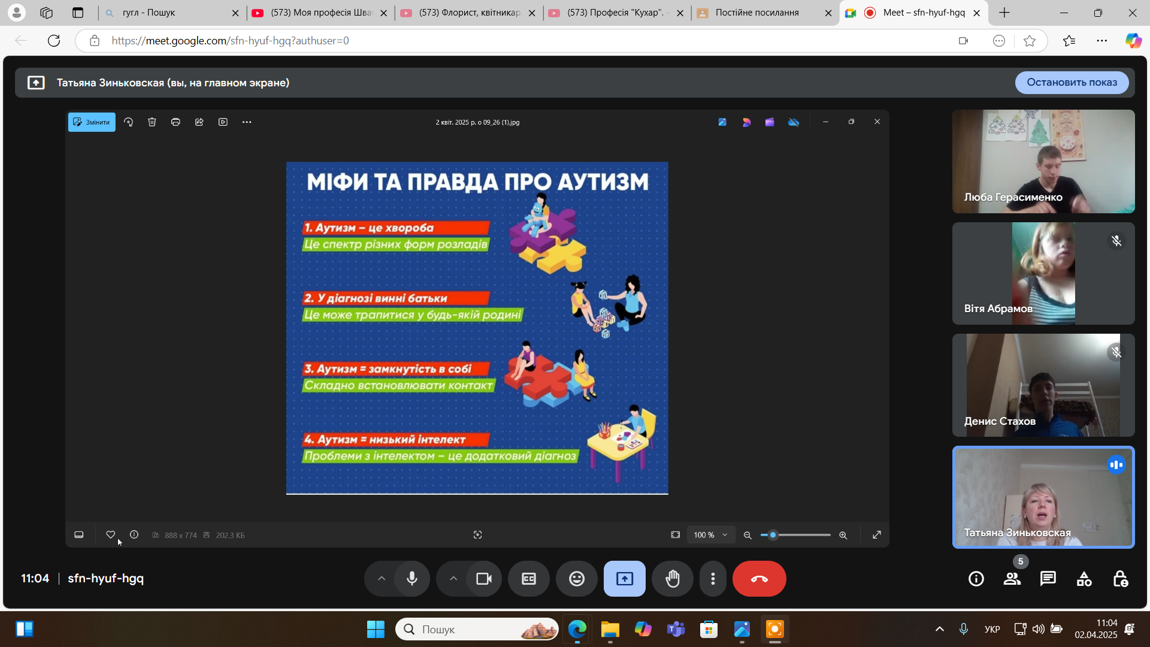
Task: Open Designer app icon in Photos toolbar
Action: [746, 122]
